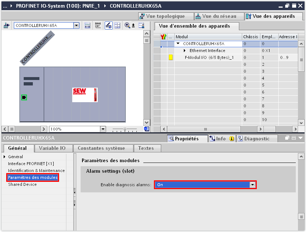Click the NAME show module labels icon

point(98,25)
